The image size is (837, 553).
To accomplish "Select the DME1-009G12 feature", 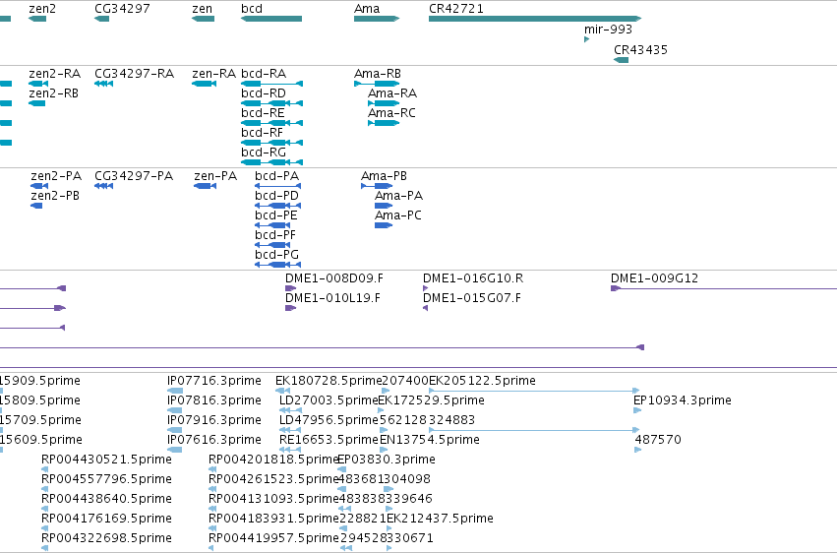I will pyautogui.click(x=723, y=288).
